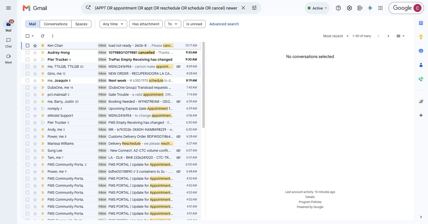Show search options filter icon
428x224 pixels.
[x=254, y=8]
